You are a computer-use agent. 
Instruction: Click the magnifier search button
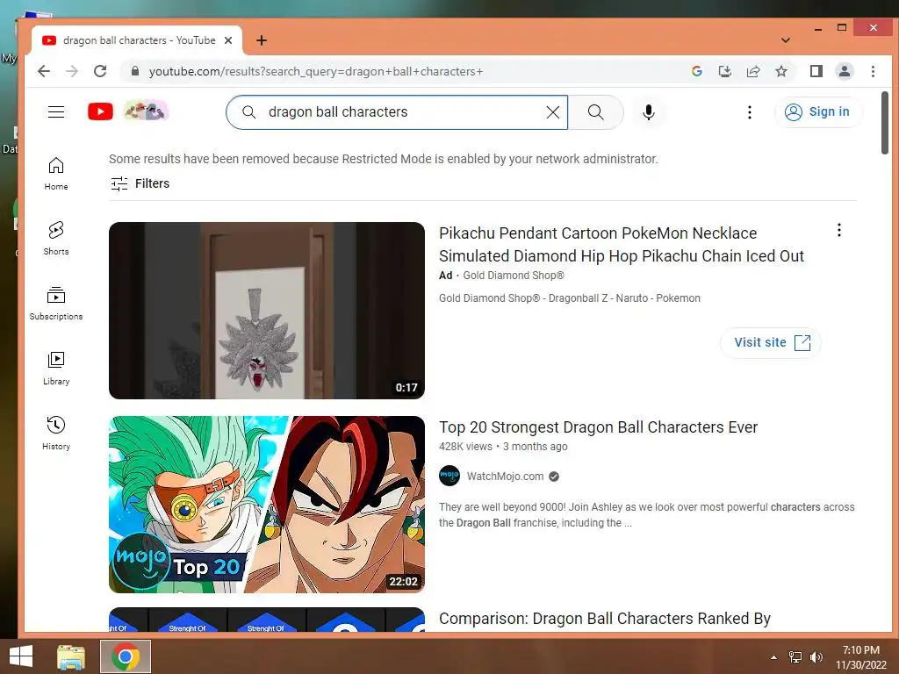click(x=596, y=112)
